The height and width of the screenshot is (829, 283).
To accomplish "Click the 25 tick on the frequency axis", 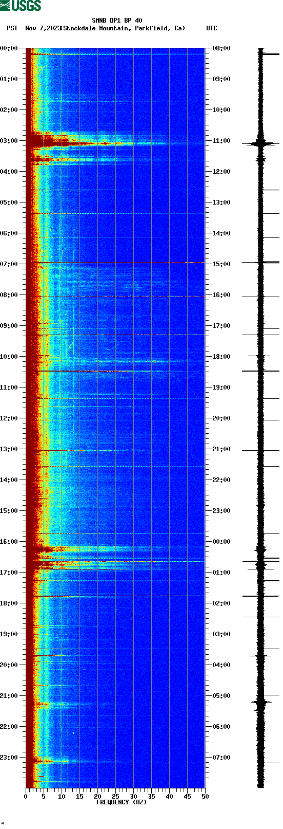I will [x=115, y=797].
